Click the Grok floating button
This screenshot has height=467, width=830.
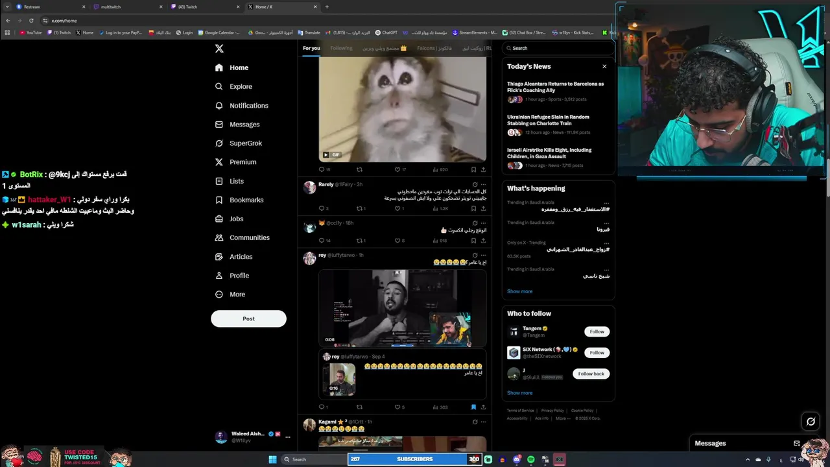coord(811,422)
